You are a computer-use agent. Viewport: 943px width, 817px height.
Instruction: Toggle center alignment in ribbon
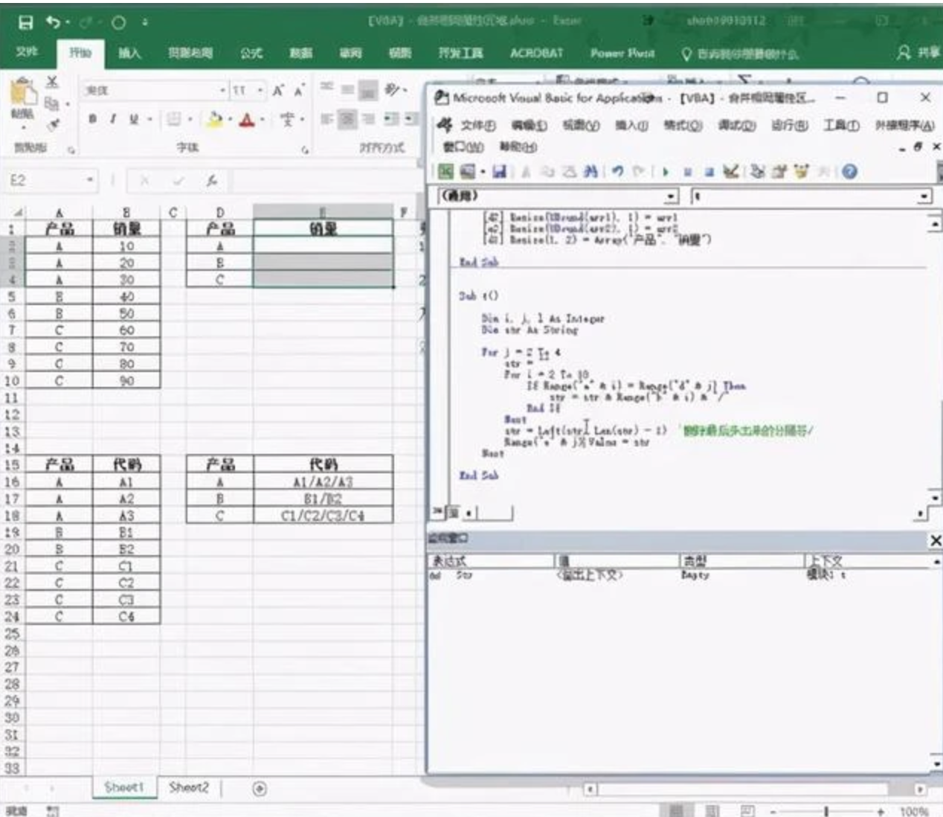347,119
